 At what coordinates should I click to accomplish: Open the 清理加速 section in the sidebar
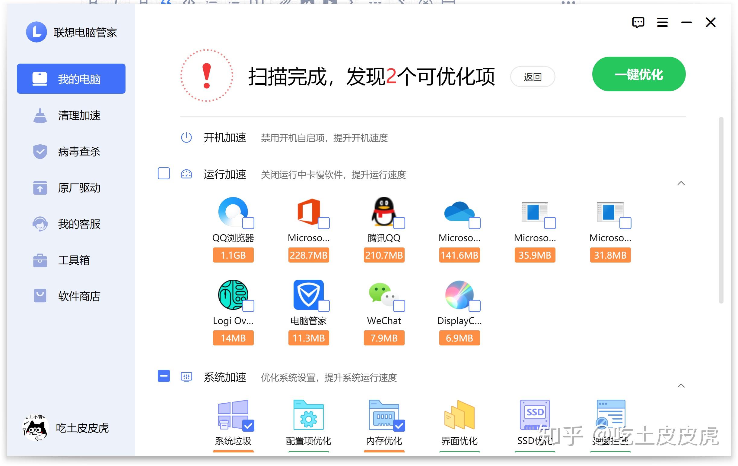coord(71,116)
